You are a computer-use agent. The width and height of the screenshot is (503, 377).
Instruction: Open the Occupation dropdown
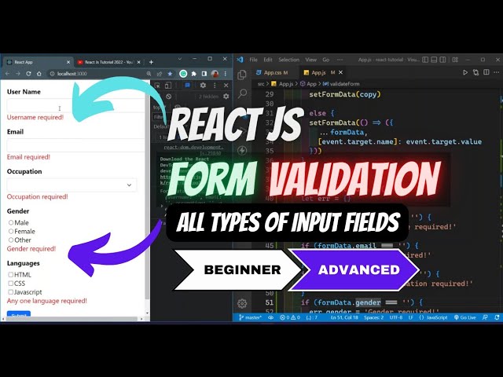coord(72,185)
